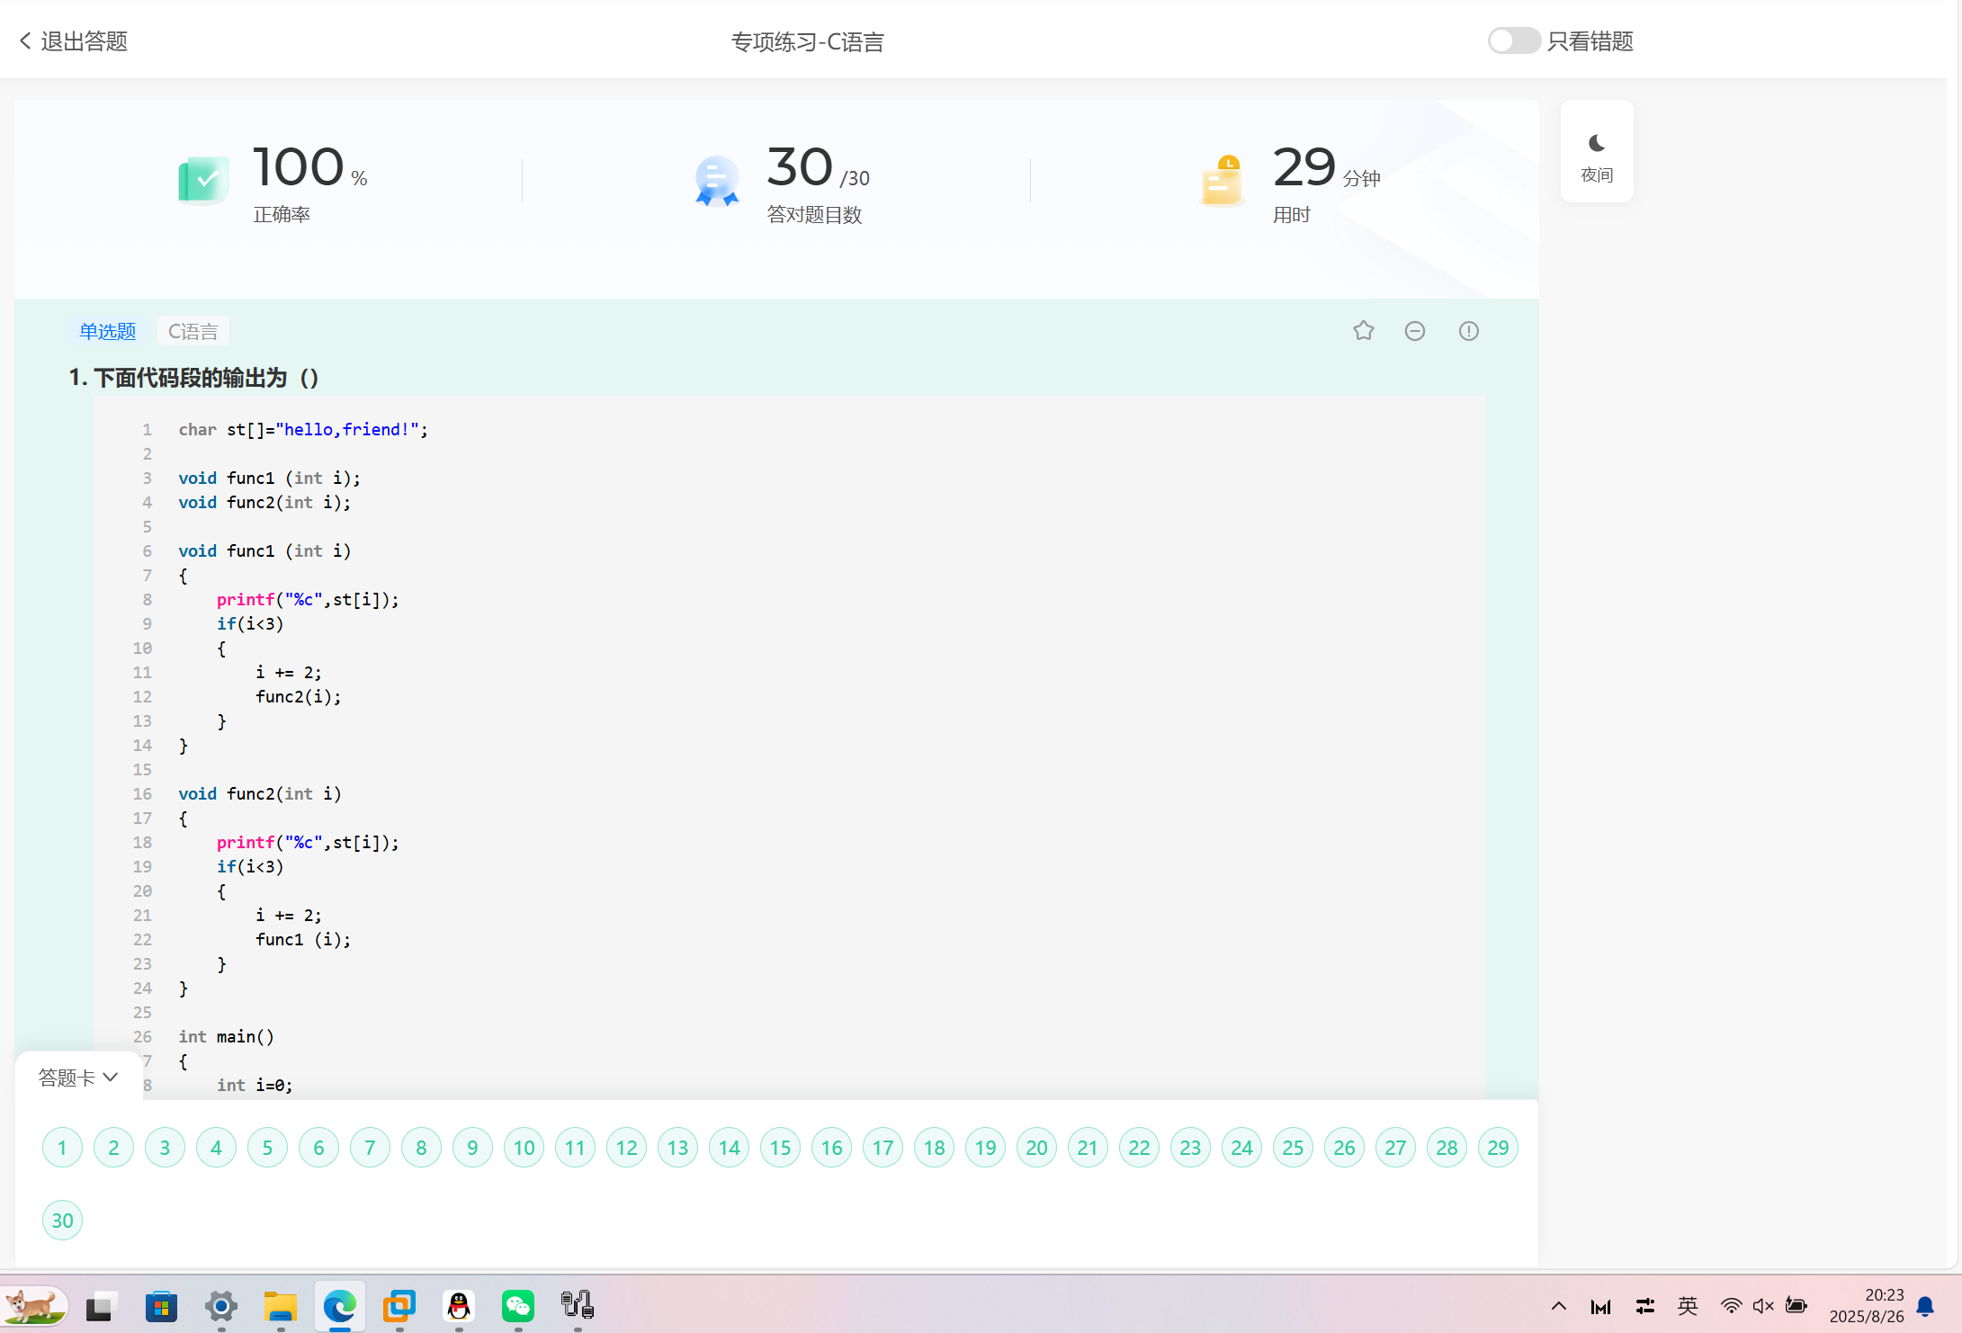The width and height of the screenshot is (1962, 1333).
Task: Click the 单选题 tag
Action: pyautogui.click(x=108, y=331)
